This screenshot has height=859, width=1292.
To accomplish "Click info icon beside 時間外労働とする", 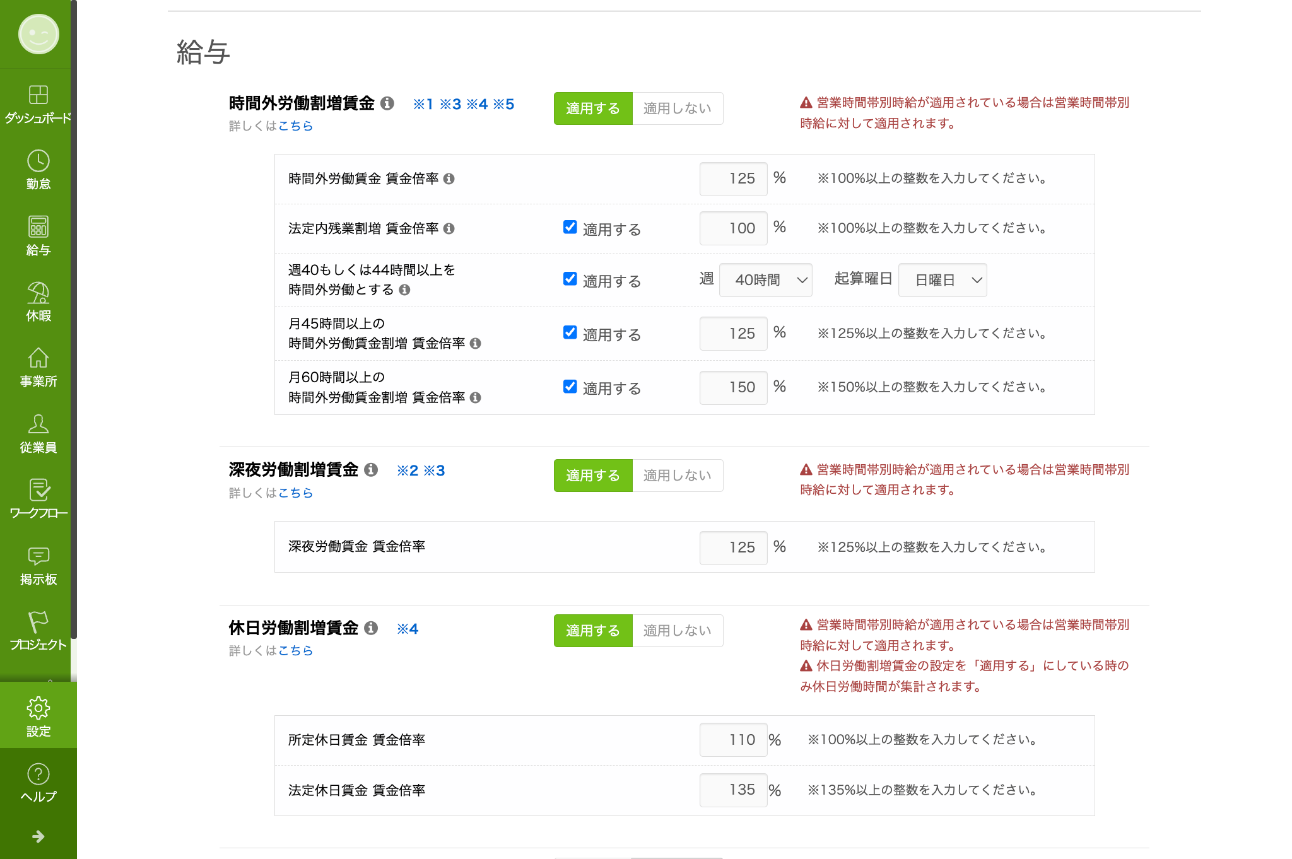I will [404, 289].
